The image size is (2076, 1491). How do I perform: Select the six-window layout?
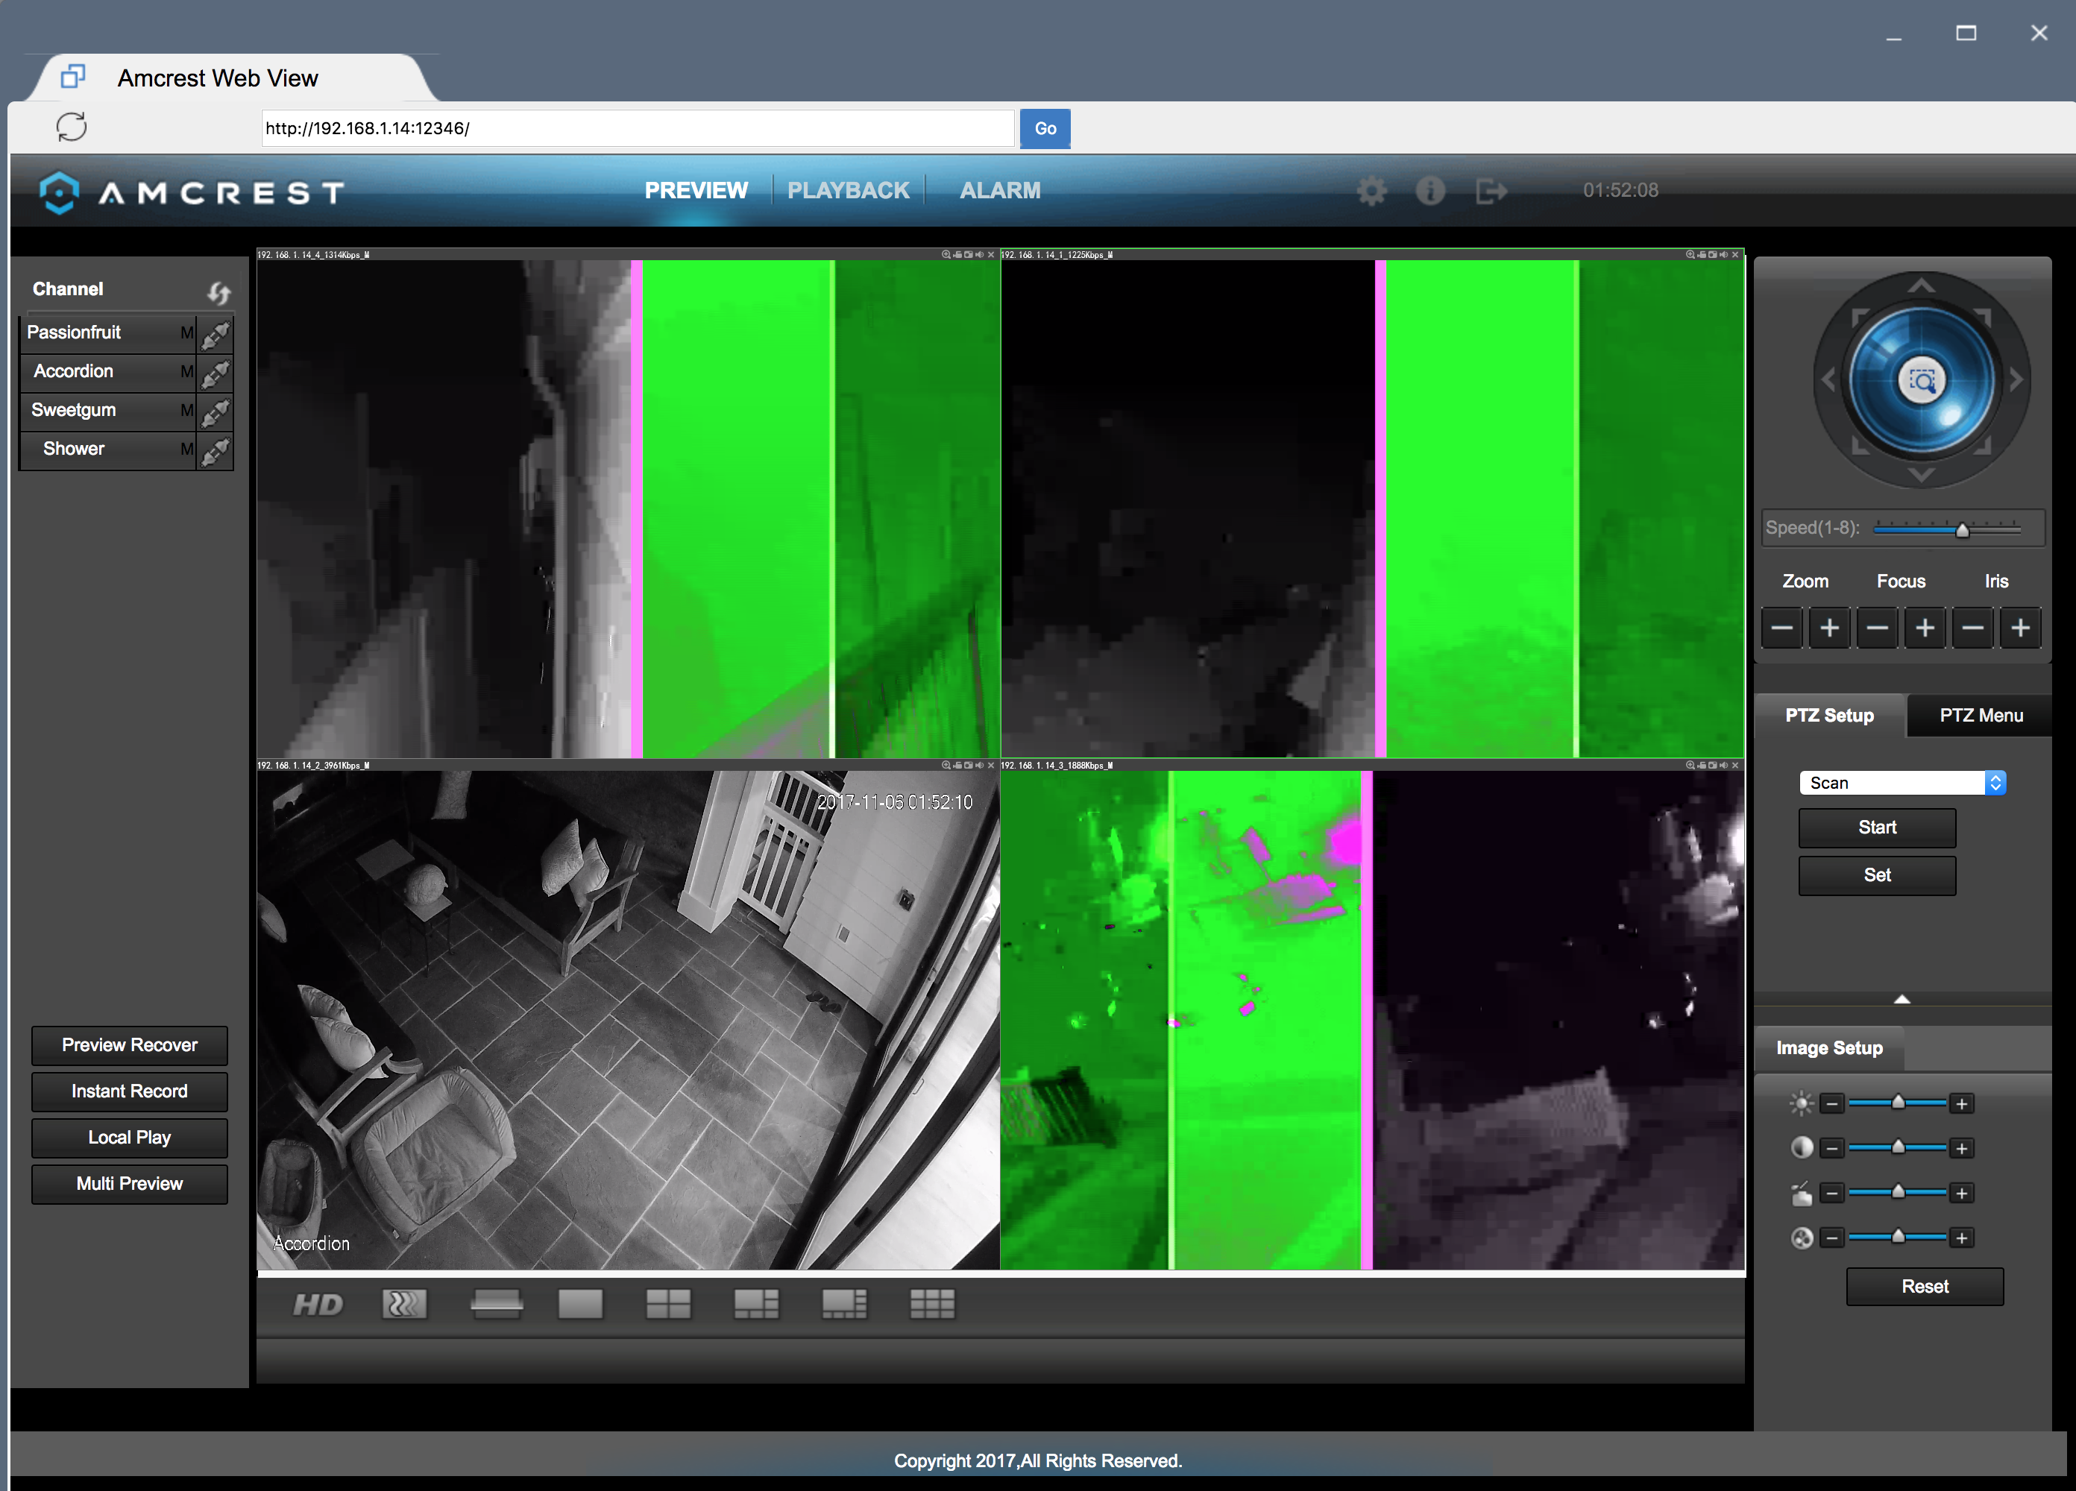(756, 1305)
